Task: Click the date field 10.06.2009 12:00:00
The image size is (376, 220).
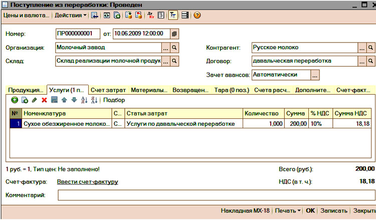Action: coord(141,34)
